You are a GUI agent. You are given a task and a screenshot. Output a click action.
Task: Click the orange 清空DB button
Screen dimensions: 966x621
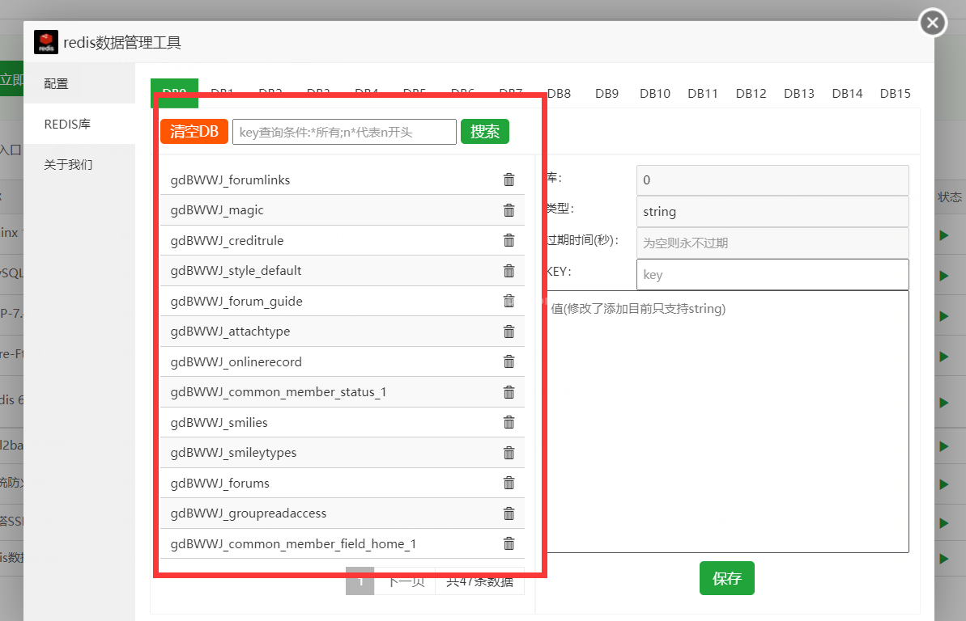[x=194, y=132]
